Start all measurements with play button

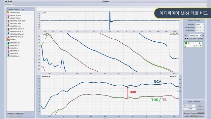(x=188, y=38)
